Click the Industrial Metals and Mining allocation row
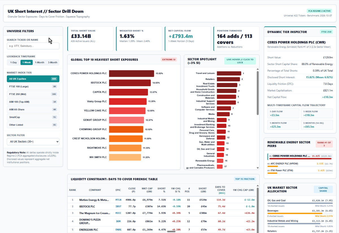 (300, 223)
